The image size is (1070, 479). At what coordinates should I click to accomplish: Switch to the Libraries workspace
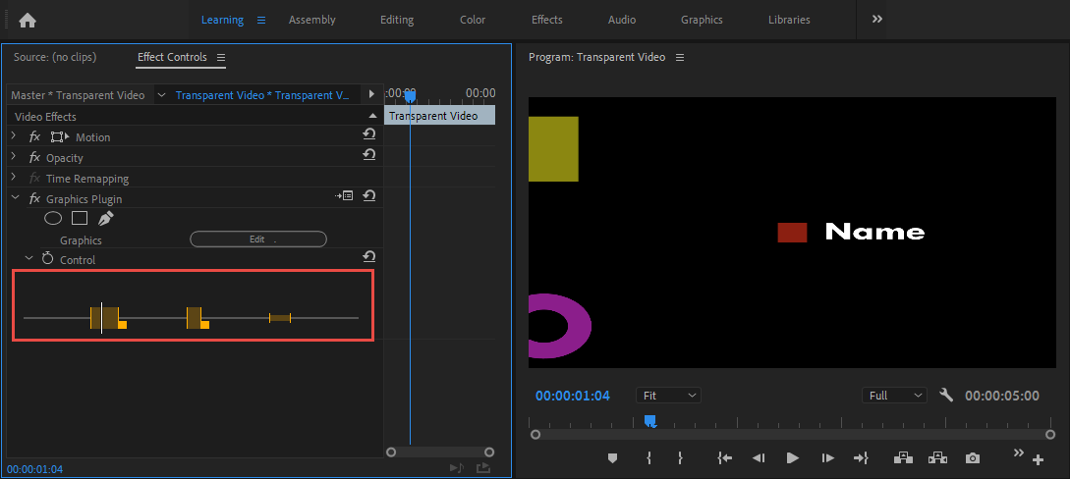[789, 20]
